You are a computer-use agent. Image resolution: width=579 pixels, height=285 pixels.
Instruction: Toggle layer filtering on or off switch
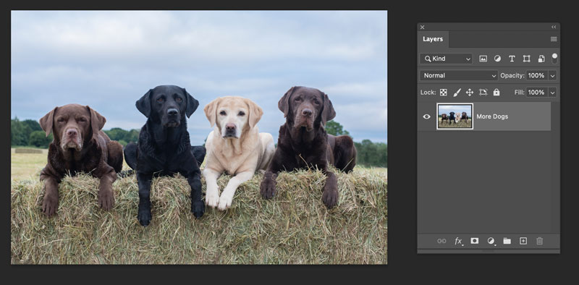point(554,59)
